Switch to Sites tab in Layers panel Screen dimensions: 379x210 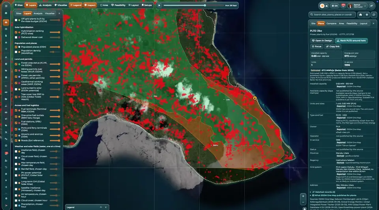(19, 13)
